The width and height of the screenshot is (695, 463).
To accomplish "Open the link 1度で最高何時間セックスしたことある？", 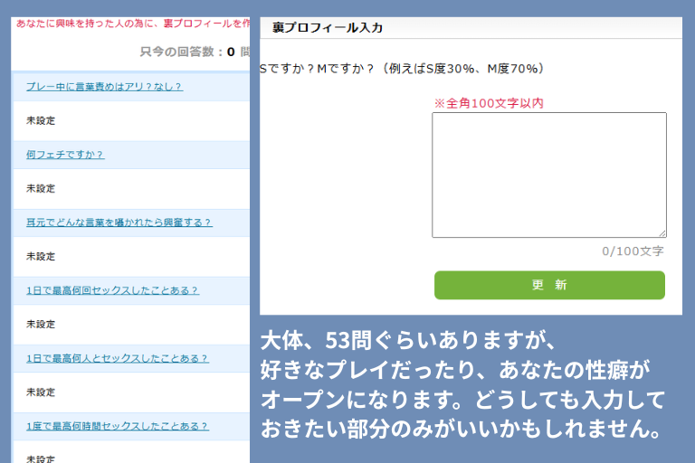I will point(118,426).
